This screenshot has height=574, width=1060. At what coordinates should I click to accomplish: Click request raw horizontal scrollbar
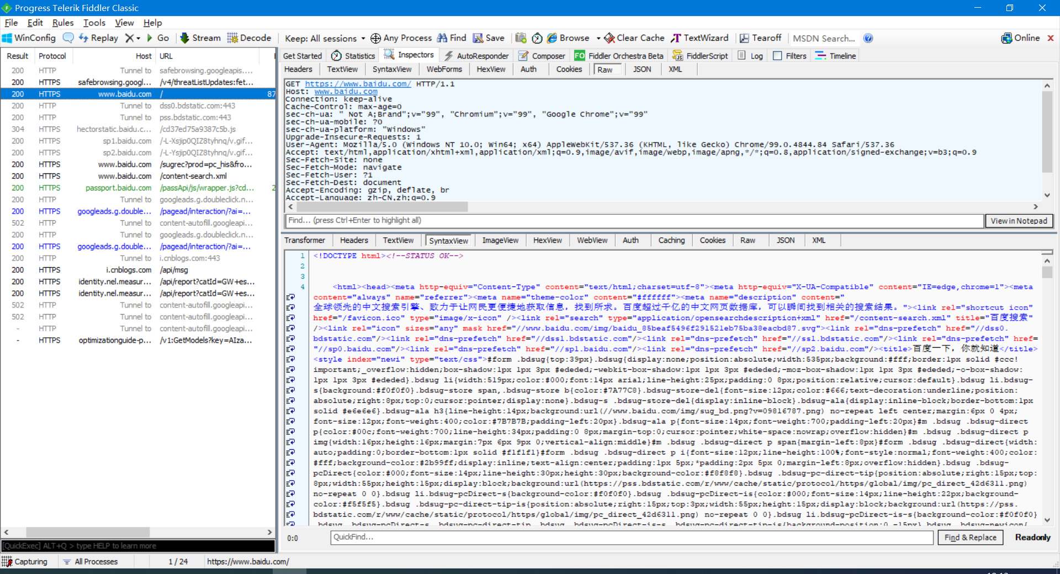382,206
